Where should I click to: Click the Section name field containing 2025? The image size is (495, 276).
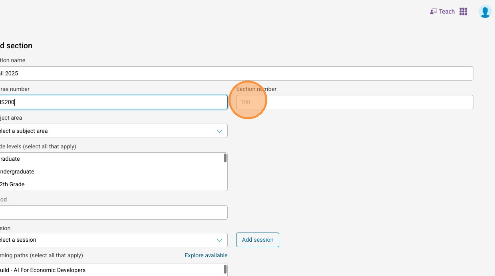[236, 73]
